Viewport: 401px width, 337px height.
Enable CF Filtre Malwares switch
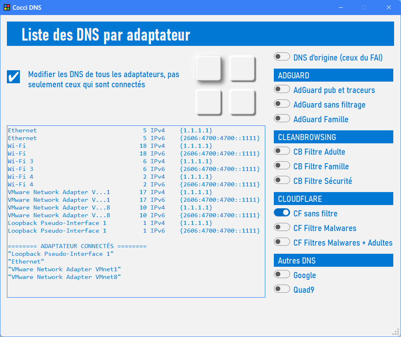(x=282, y=227)
